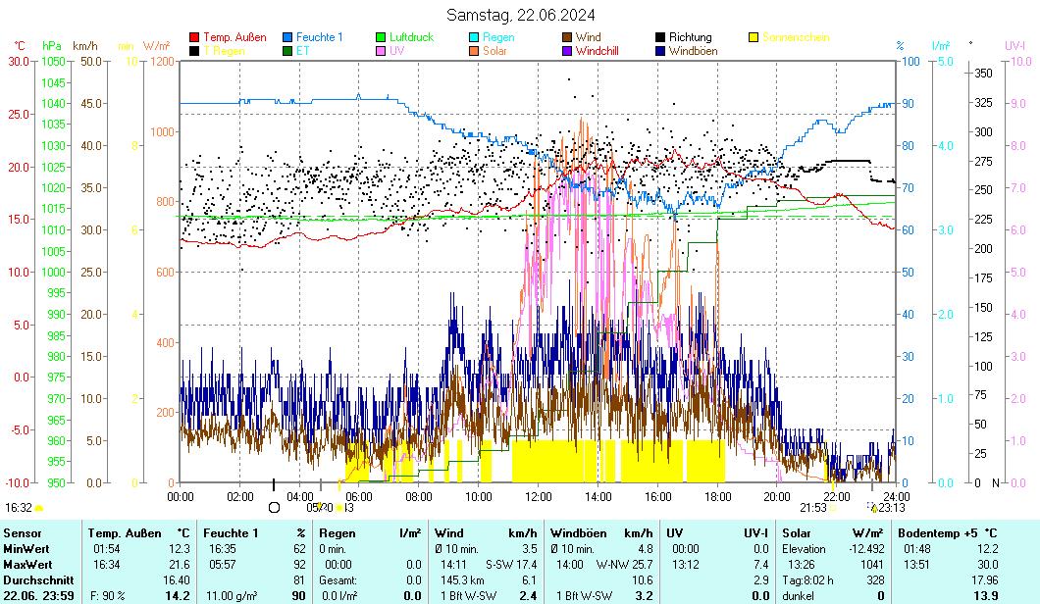This screenshot has width=1040, height=604.
Task: Click the red Temp. Außen legend swatch
Action: (194, 37)
